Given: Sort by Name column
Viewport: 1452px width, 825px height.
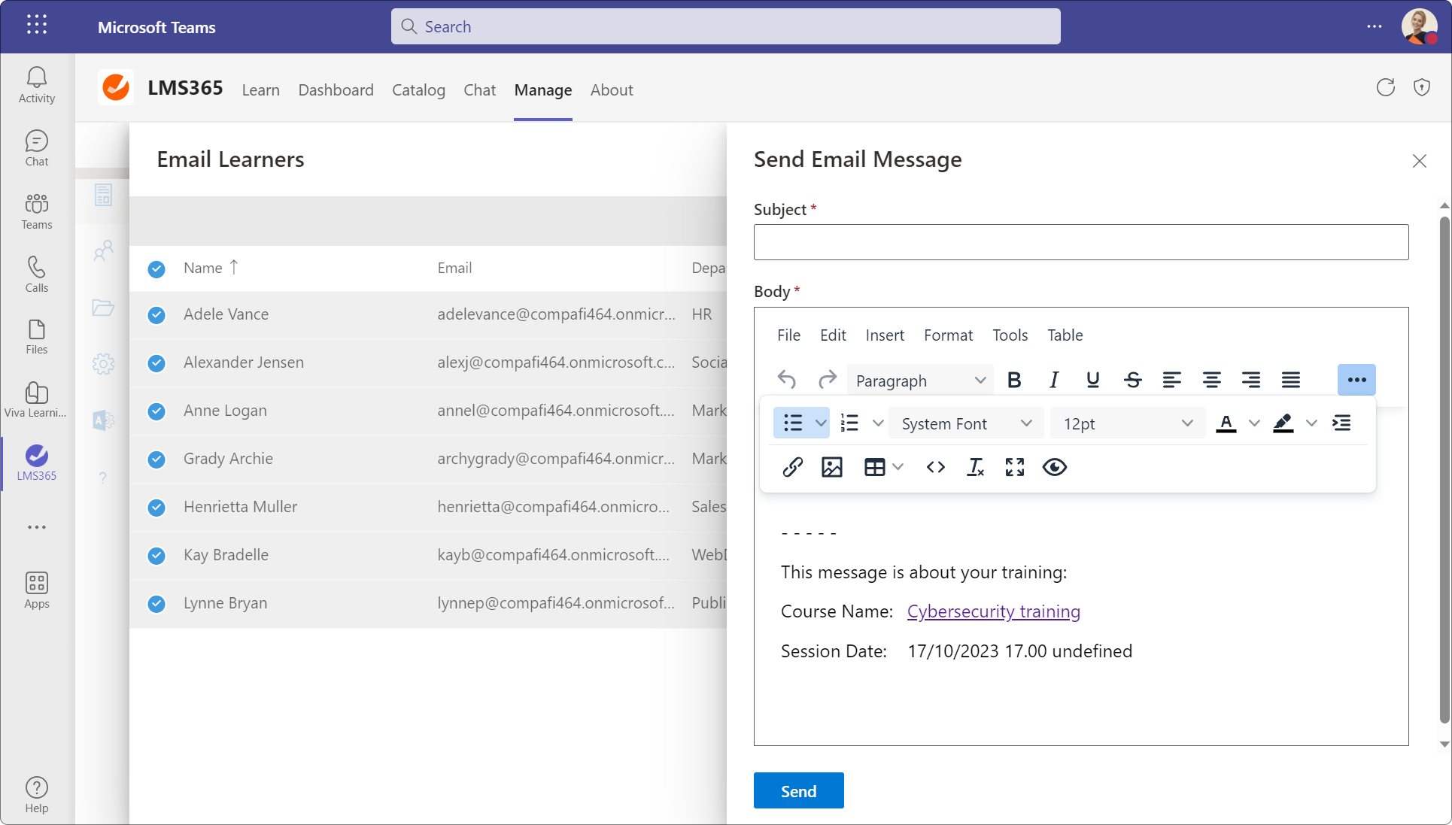Looking at the screenshot, I should coord(211,268).
